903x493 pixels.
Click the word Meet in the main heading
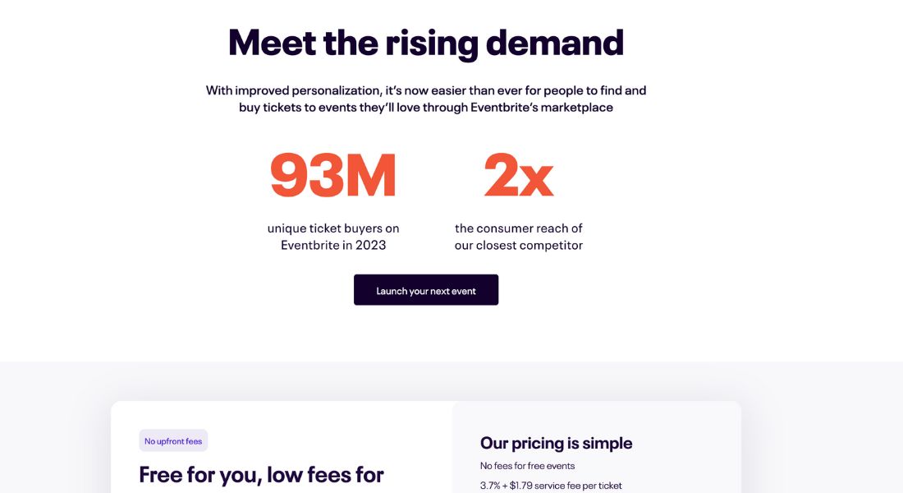point(272,42)
